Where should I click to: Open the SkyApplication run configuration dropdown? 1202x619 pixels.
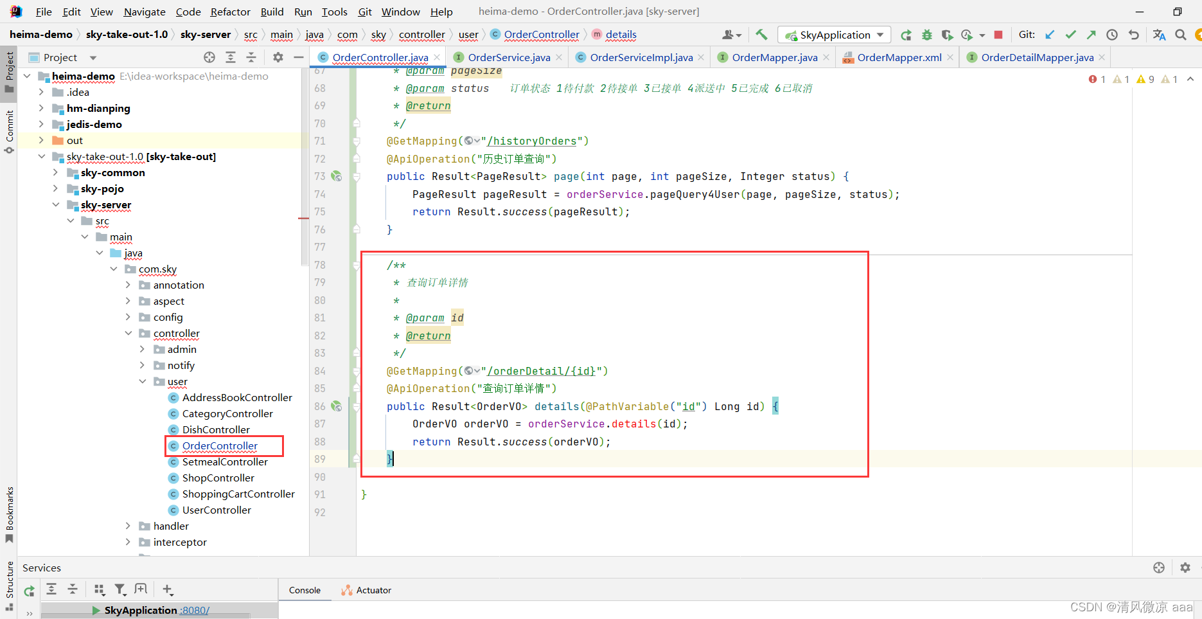pos(835,35)
